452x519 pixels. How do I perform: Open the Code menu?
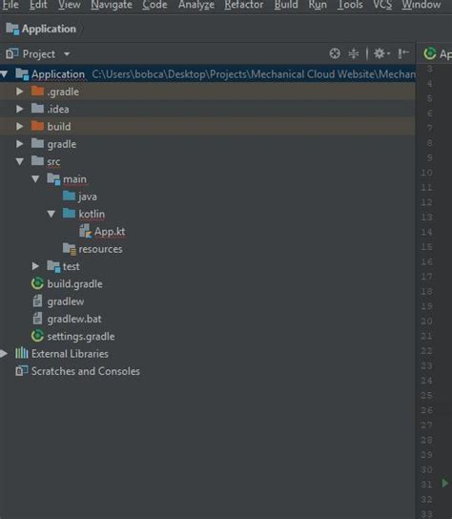tap(154, 5)
